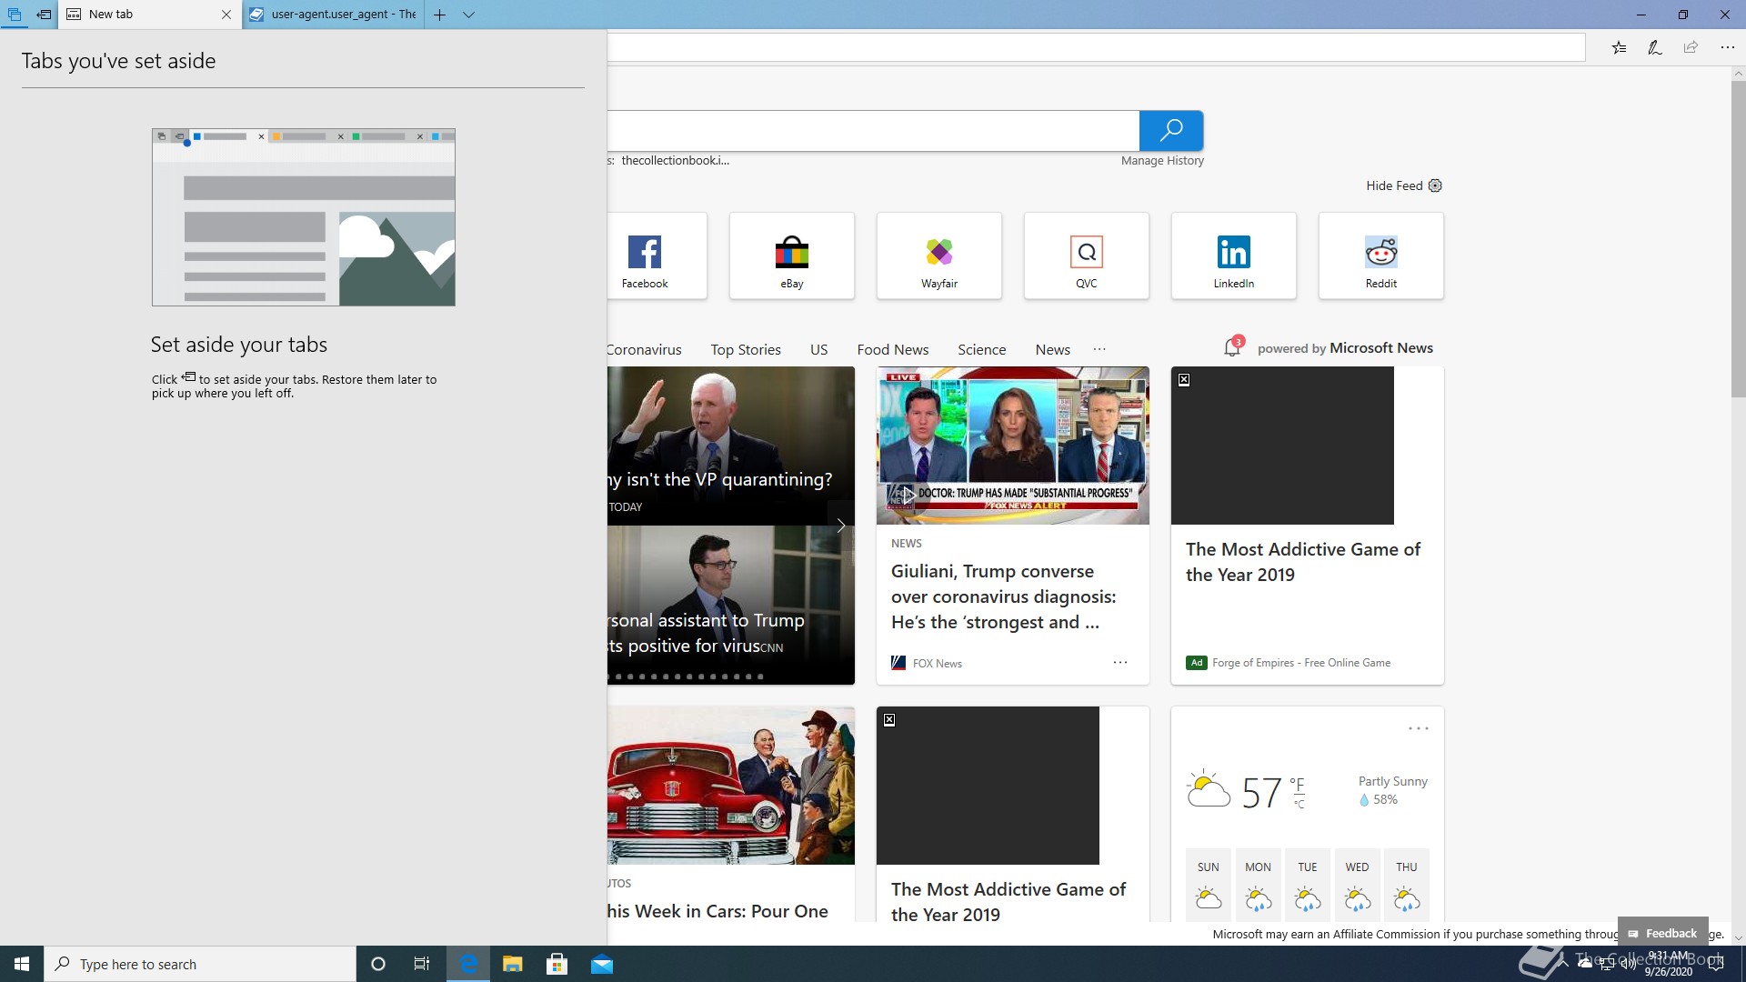Open the notifications bell icon
Image resolution: width=1746 pixels, height=982 pixels.
(x=1233, y=346)
